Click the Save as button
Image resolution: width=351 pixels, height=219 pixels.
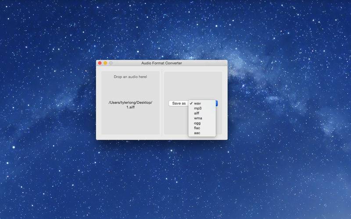[179, 103]
